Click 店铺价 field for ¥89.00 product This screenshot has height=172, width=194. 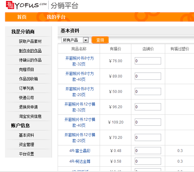[148, 76]
